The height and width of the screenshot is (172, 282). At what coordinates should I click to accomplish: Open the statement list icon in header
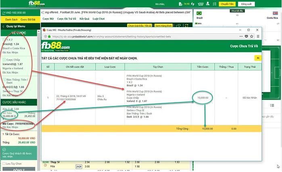click(215, 4)
